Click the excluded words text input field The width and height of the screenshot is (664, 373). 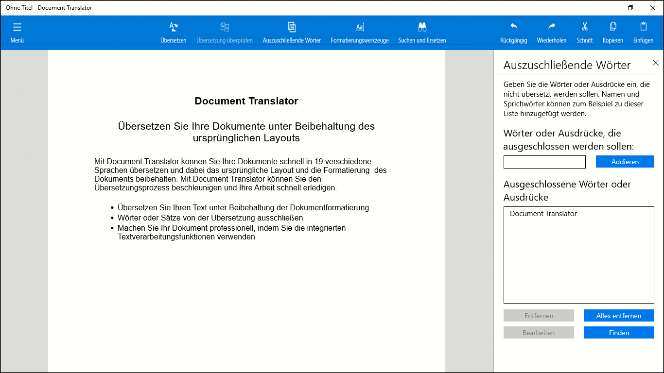(x=544, y=162)
